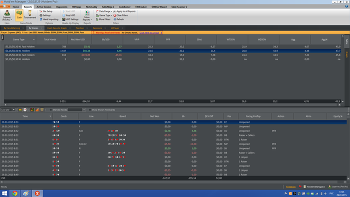Close the By HandMarking report tab
Viewport: 350px width, 197px height.
(x=23, y=28)
